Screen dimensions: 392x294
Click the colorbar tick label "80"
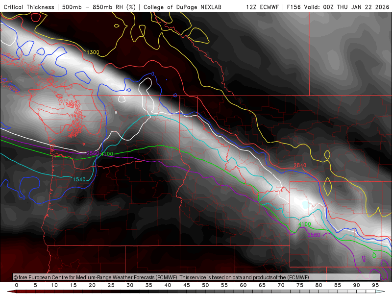(319, 285)
